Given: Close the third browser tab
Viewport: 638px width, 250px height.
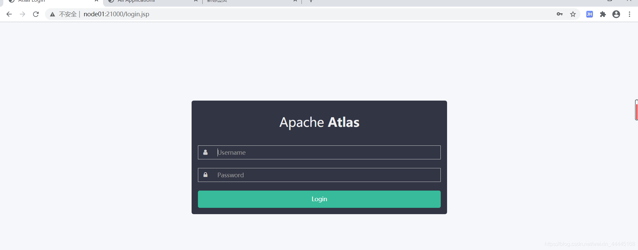Looking at the screenshot, I should [295, 1].
